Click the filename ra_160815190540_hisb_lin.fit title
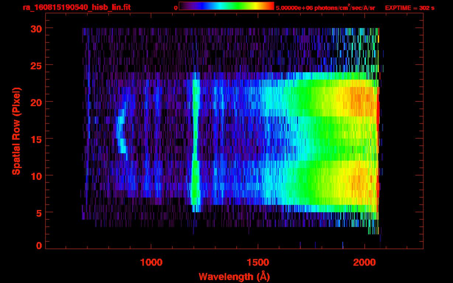This screenshot has height=283, width=453. [76, 7]
